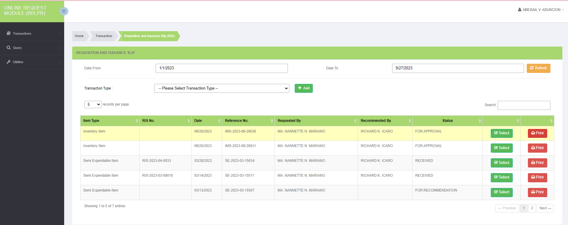
Task: Click the Query magnifier icon in sidebar
Action: point(9,48)
